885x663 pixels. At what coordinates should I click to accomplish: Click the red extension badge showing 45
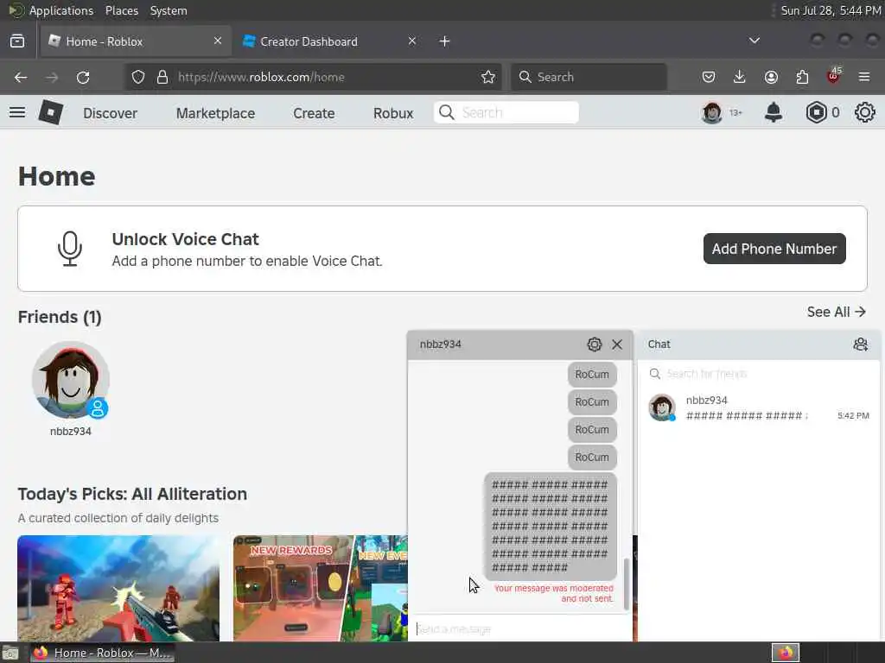(x=834, y=76)
